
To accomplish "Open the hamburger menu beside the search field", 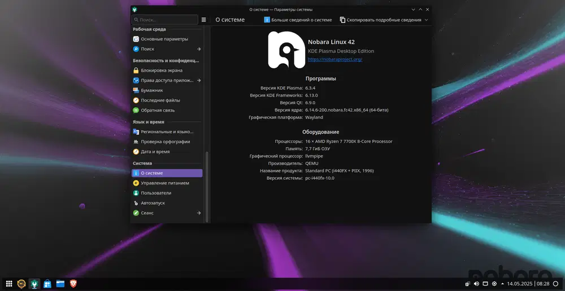I will (x=203, y=20).
